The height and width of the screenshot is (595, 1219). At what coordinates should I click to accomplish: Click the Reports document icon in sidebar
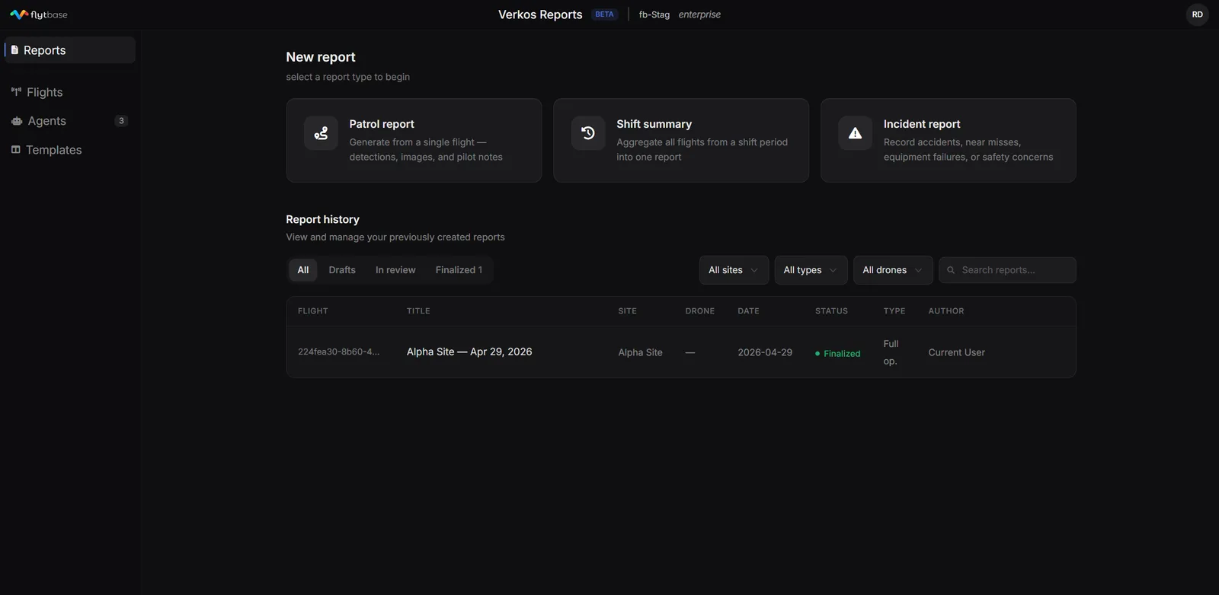tap(14, 50)
